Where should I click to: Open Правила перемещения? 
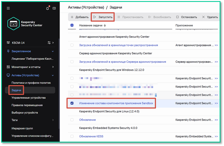coord(27,105)
